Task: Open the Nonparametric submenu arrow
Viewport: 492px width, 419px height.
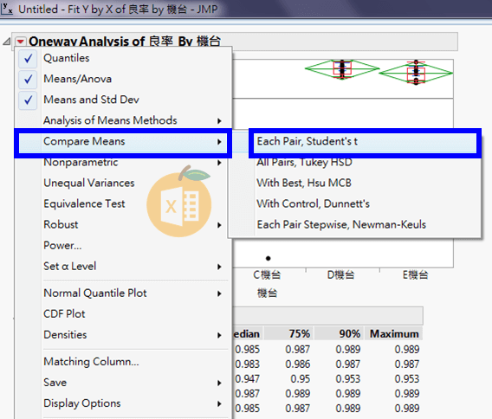Action: [219, 163]
